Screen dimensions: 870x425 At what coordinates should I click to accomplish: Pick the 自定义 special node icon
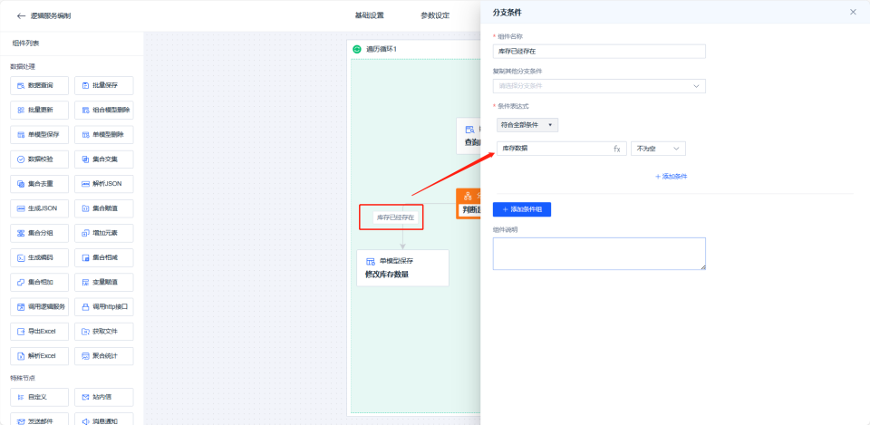(21, 397)
